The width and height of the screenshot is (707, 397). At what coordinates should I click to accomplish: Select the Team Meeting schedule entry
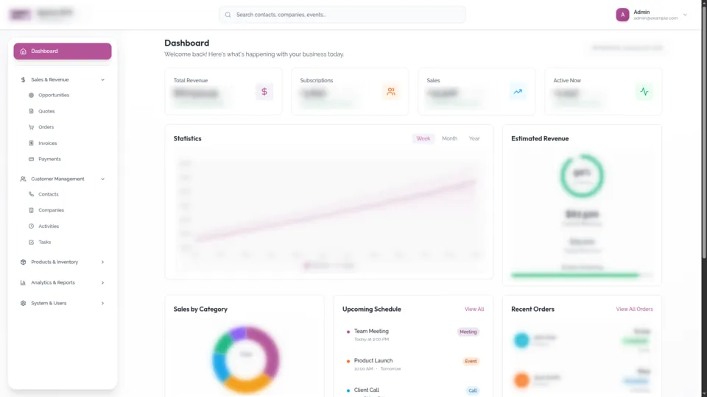click(x=412, y=335)
